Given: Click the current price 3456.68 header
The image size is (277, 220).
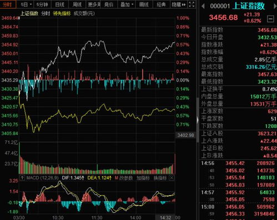Looking at the screenshot, I should click(223, 18).
